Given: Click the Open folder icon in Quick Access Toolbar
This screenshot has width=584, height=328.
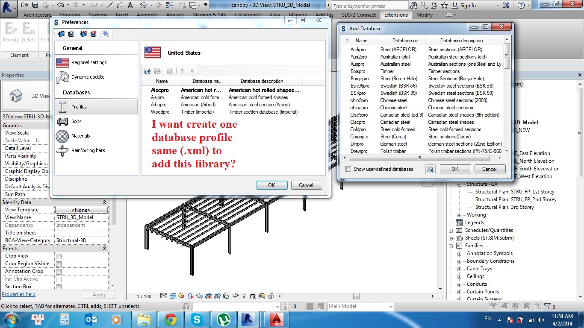Looking at the screenshot, I should pyautogui.click(x=24, y=6).
